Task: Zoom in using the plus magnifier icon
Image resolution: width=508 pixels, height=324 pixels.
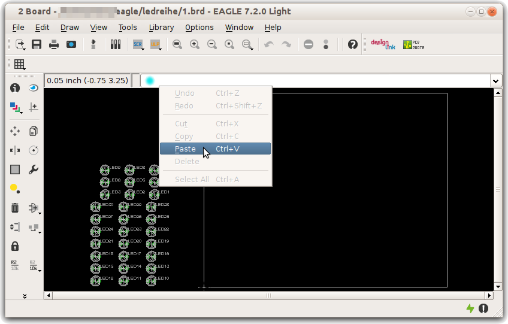Action: tap(195, 44)
